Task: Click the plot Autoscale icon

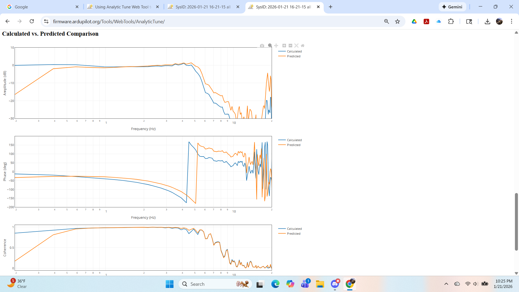Action: tap(297, 46)
